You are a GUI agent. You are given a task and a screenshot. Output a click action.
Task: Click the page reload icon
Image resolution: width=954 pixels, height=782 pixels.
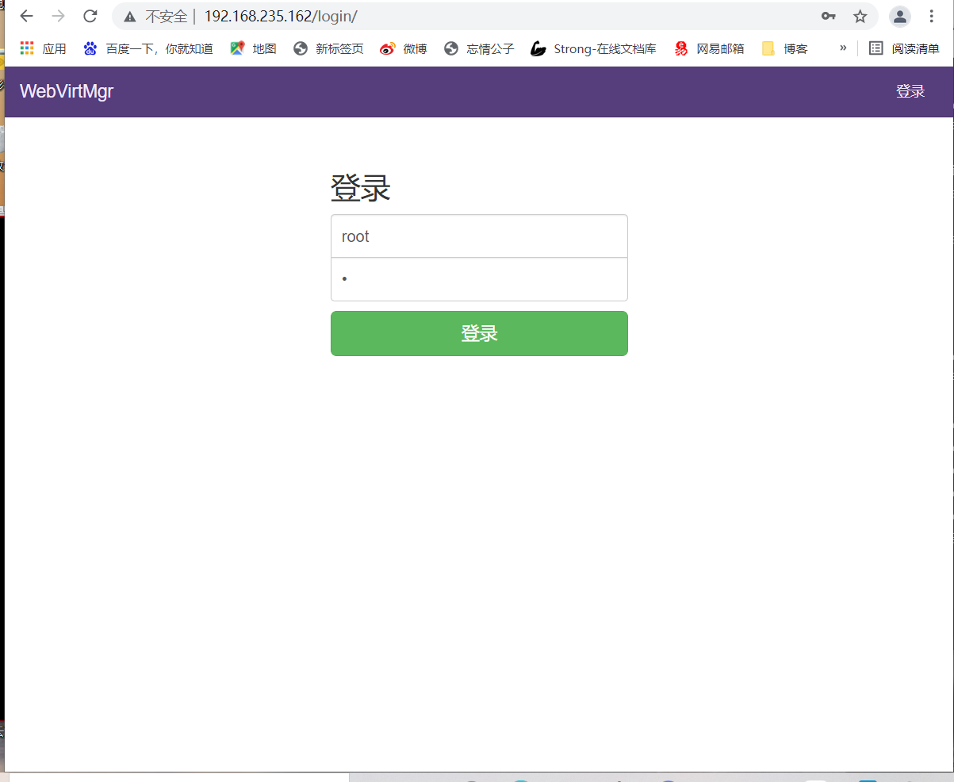(x=90, y=15)
